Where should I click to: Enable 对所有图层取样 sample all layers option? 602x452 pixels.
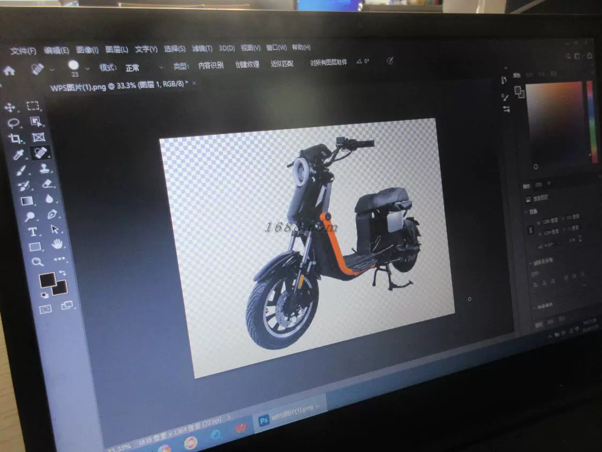(x=328, y=62)
